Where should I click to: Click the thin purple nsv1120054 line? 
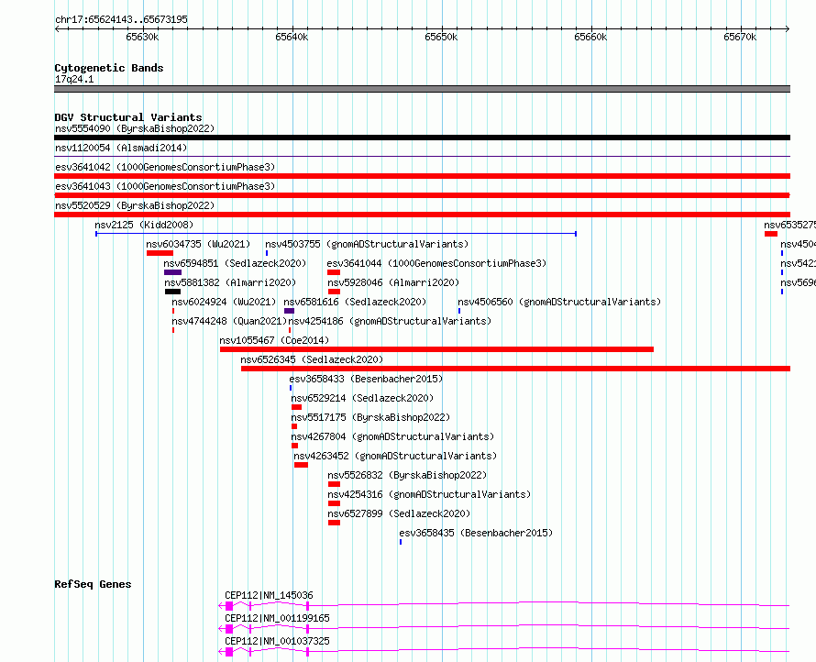[x=422, y=156]
